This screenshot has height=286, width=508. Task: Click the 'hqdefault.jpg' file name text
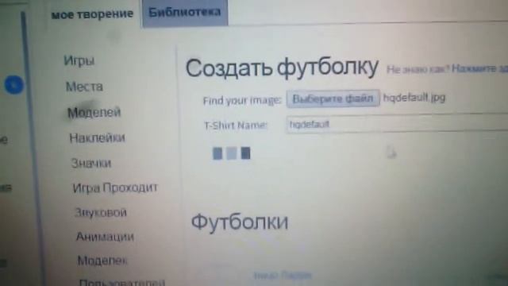[x=414, y=98]
